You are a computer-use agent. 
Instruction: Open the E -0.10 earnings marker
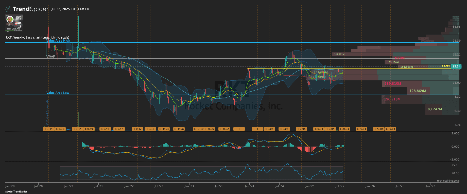coord(199,129)
